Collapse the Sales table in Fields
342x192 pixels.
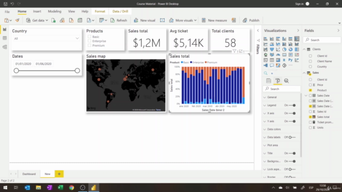pos(304,73)
